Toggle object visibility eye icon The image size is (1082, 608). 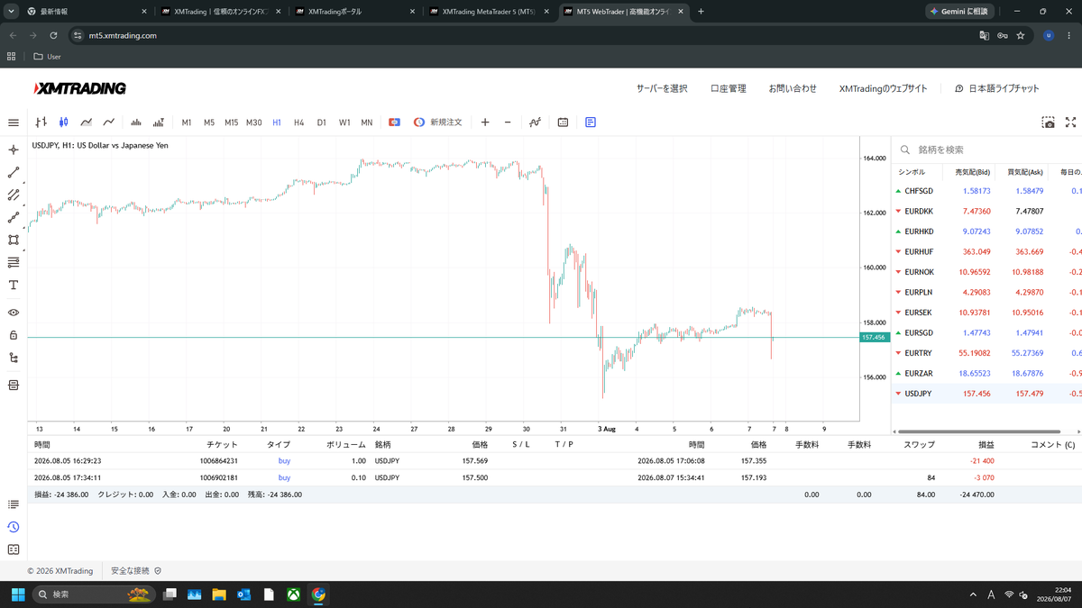(x=14, y=313)
